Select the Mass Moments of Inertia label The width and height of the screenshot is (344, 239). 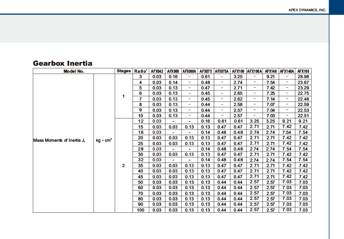[59, 140]
